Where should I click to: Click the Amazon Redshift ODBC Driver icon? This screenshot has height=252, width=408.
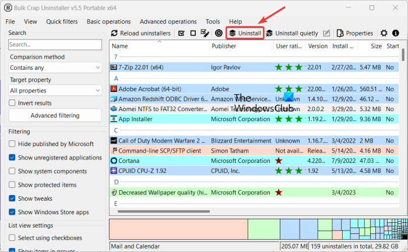point(114,99)
